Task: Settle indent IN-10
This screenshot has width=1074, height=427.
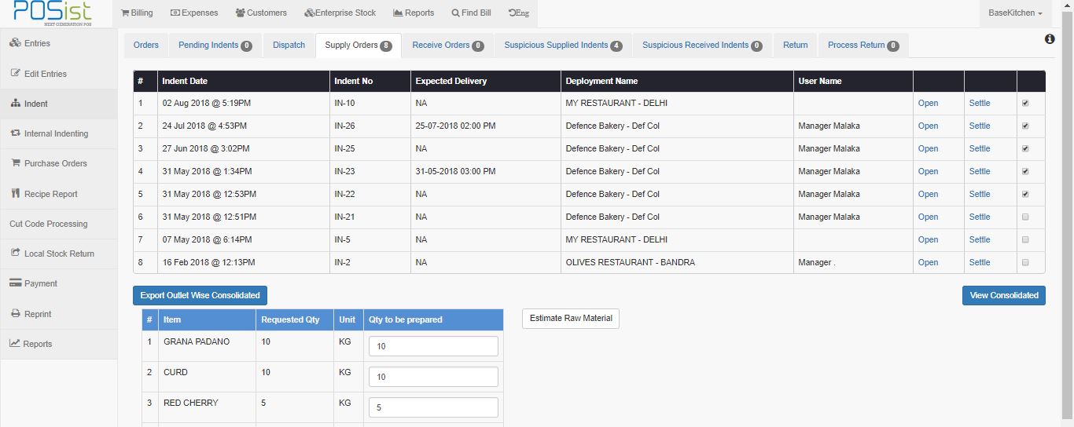Action: point(980,103)
